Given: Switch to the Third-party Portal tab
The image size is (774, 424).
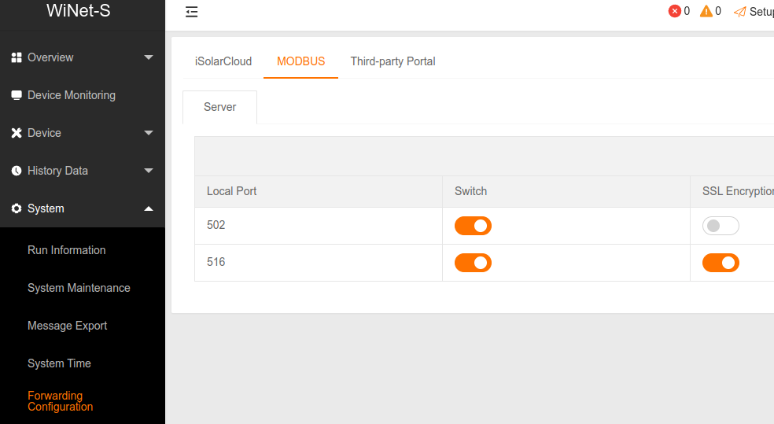Looking at the screenshot, I should click(393, 61).
